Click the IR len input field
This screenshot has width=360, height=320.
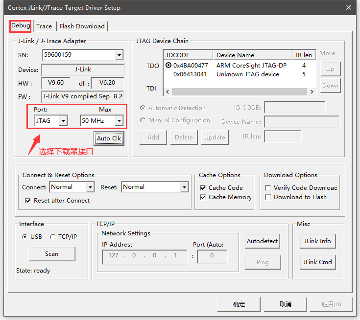[283, 137]
